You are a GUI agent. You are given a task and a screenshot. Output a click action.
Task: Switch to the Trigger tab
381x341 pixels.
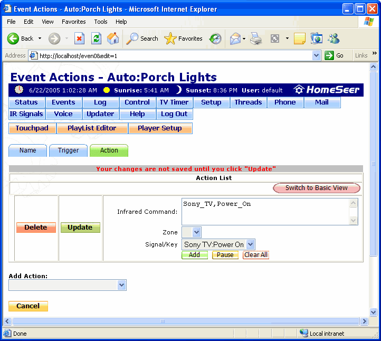point(68,150)
